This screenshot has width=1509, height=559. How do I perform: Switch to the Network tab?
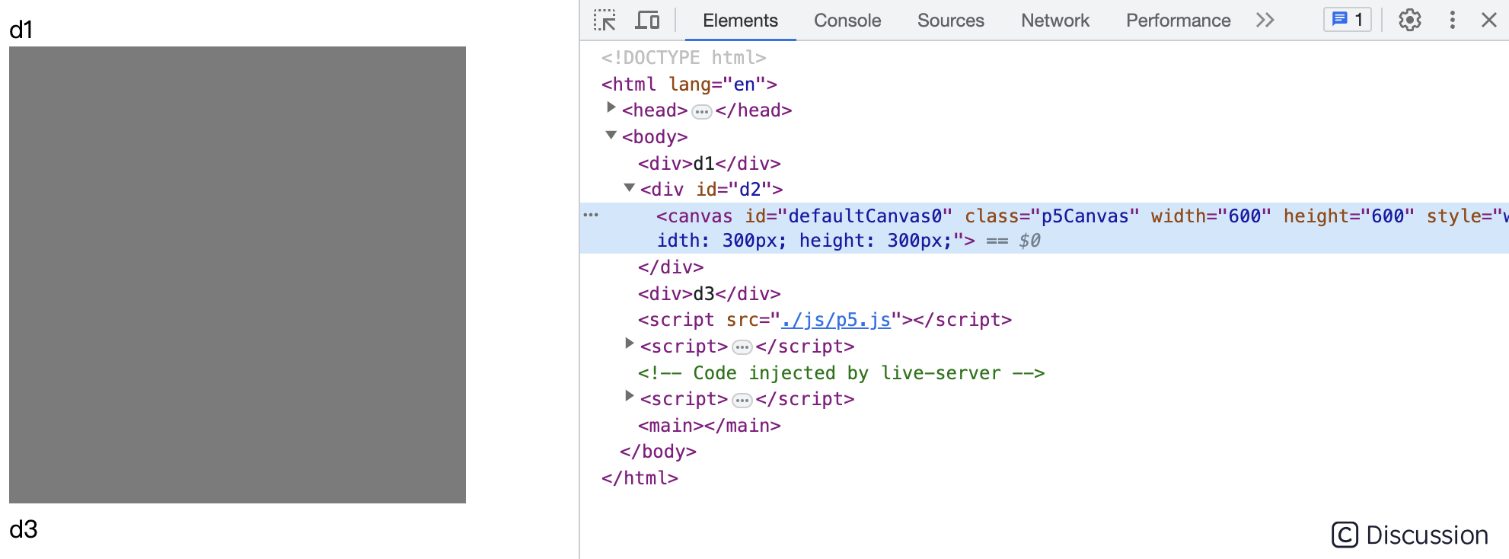(1055, 21)
